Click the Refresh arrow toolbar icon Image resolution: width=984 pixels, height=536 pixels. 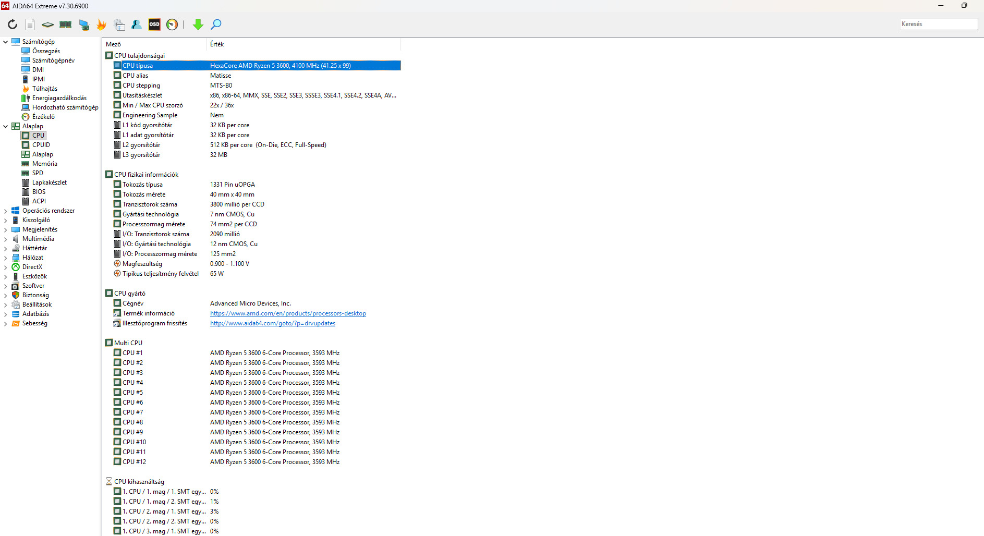[x=13, y=25]
